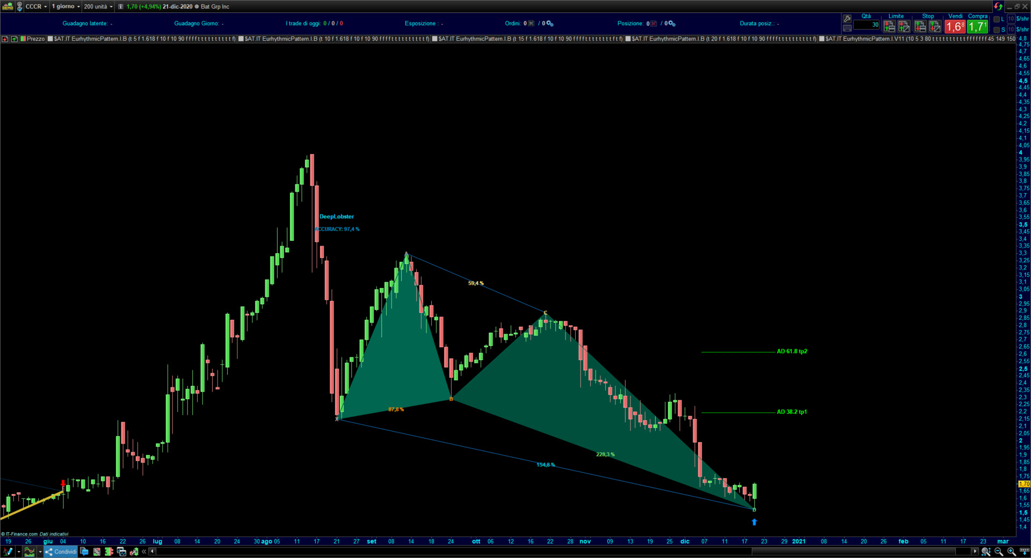Open the trading settings candle-wrench icon
Image resolution: width=1031 pixels, height=558 pixels.
pyautogui.click(x=134, y=552)
